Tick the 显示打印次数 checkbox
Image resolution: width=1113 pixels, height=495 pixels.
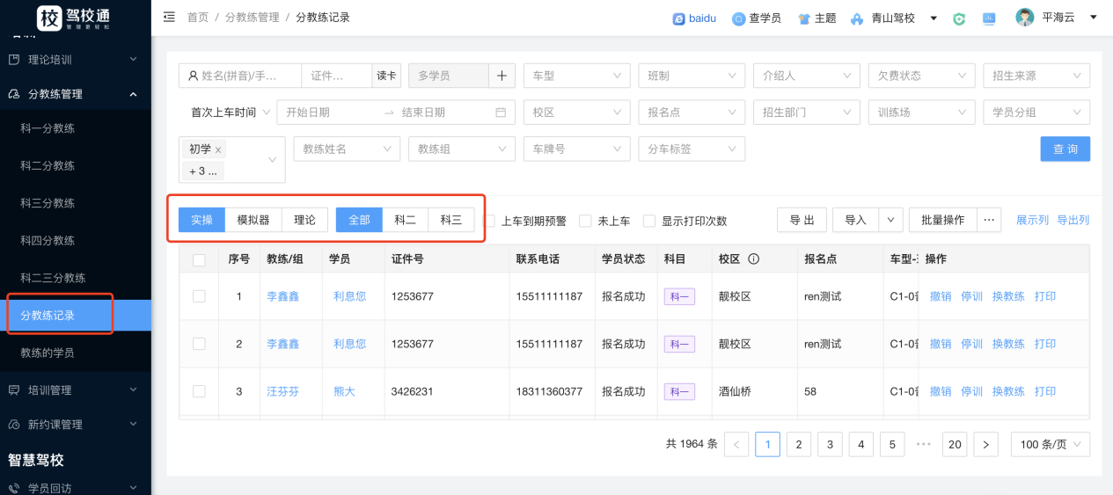(649, 221)
